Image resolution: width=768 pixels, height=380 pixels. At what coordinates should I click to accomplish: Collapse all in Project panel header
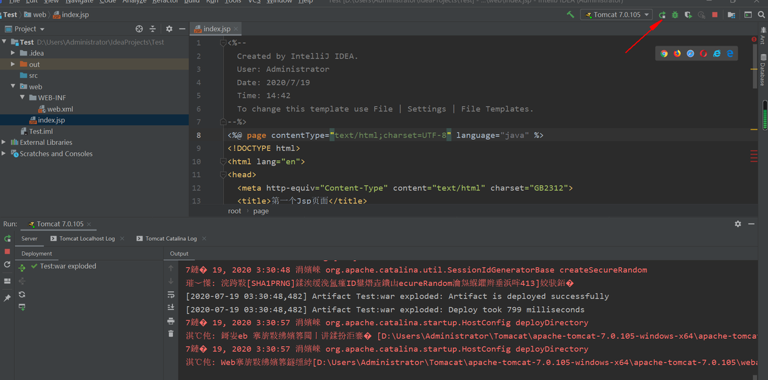152,29
